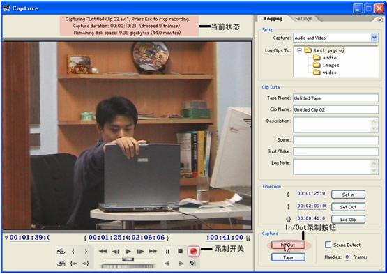This screenshot has width=387, height=274.
Task: Step back one frame
Action: pyautogui.click(x=115, y=251)
